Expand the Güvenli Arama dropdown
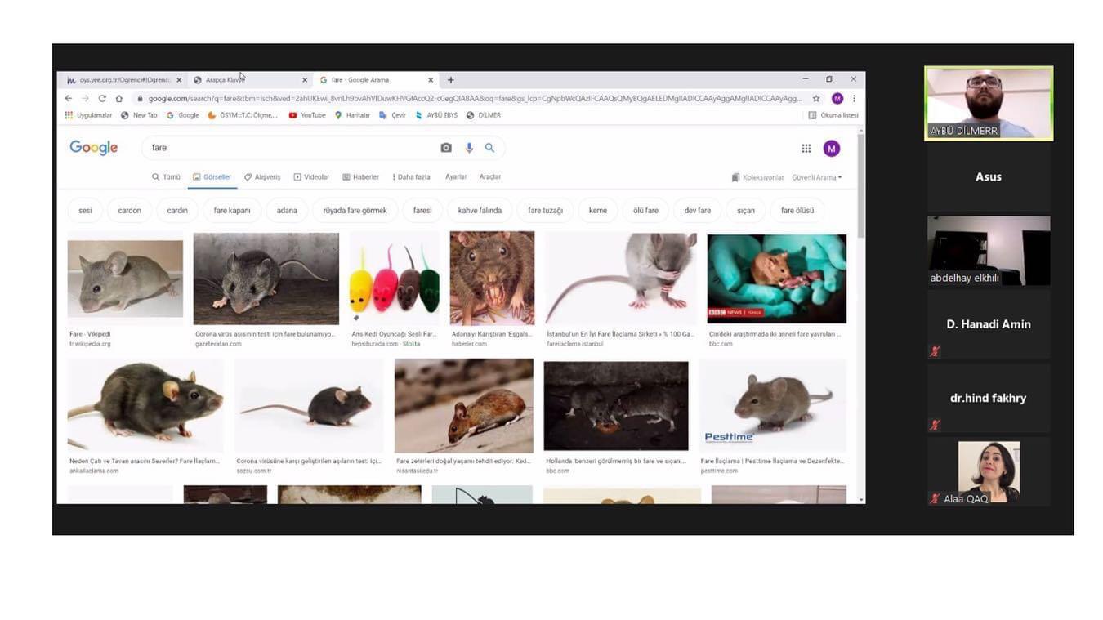1103x620 pixels. pyautogui.click(x=816, y=177)
